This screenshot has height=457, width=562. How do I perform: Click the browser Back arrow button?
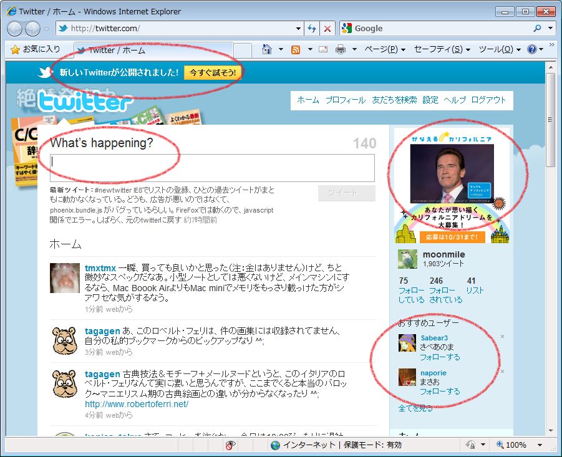coord(15,29)
